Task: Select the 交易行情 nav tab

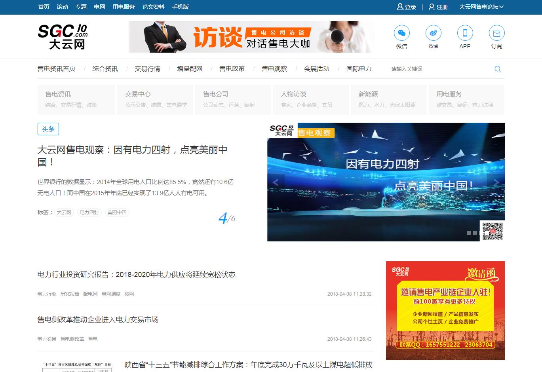Action: (147, 69)
